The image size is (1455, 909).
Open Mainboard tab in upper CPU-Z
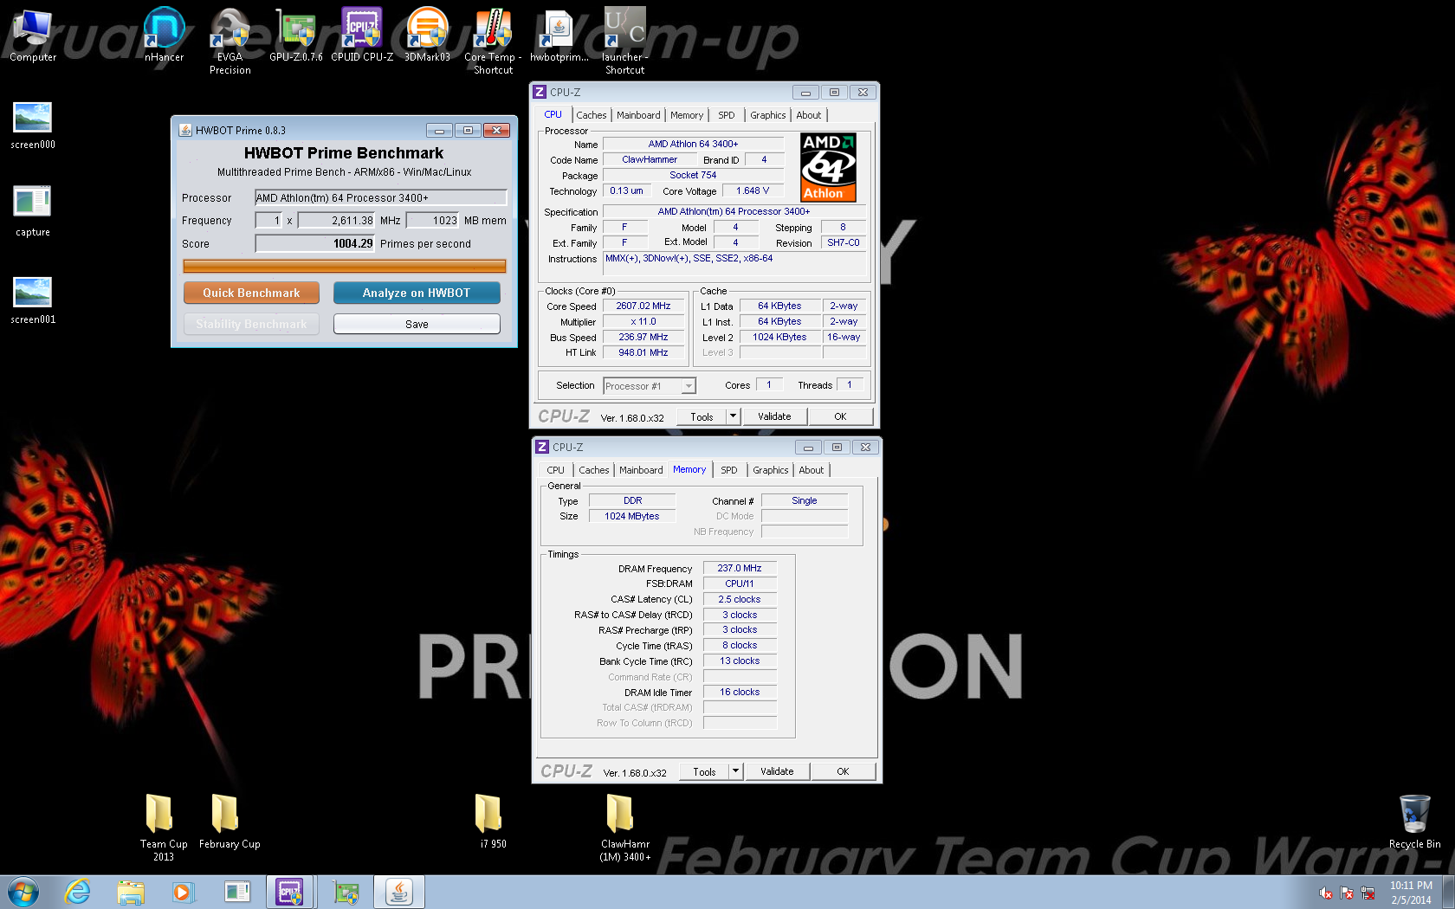tap(638, 115)
